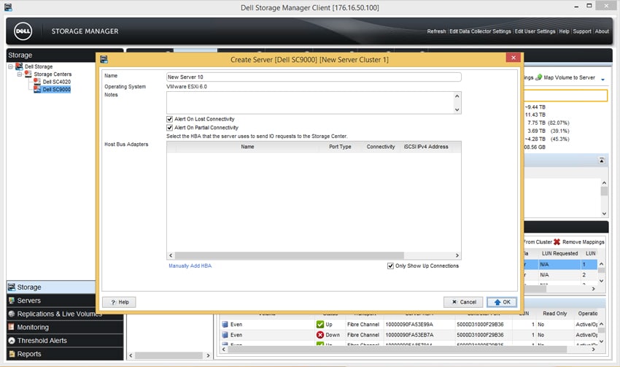Click the navigation pane horizontal scrollbar

tap(168, 355)
